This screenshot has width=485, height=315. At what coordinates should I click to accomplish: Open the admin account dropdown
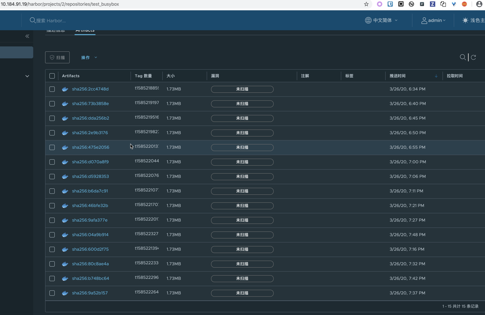(434, 20)
